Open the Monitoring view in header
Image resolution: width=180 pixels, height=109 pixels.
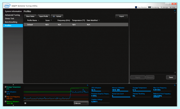(x=154, y=7)
